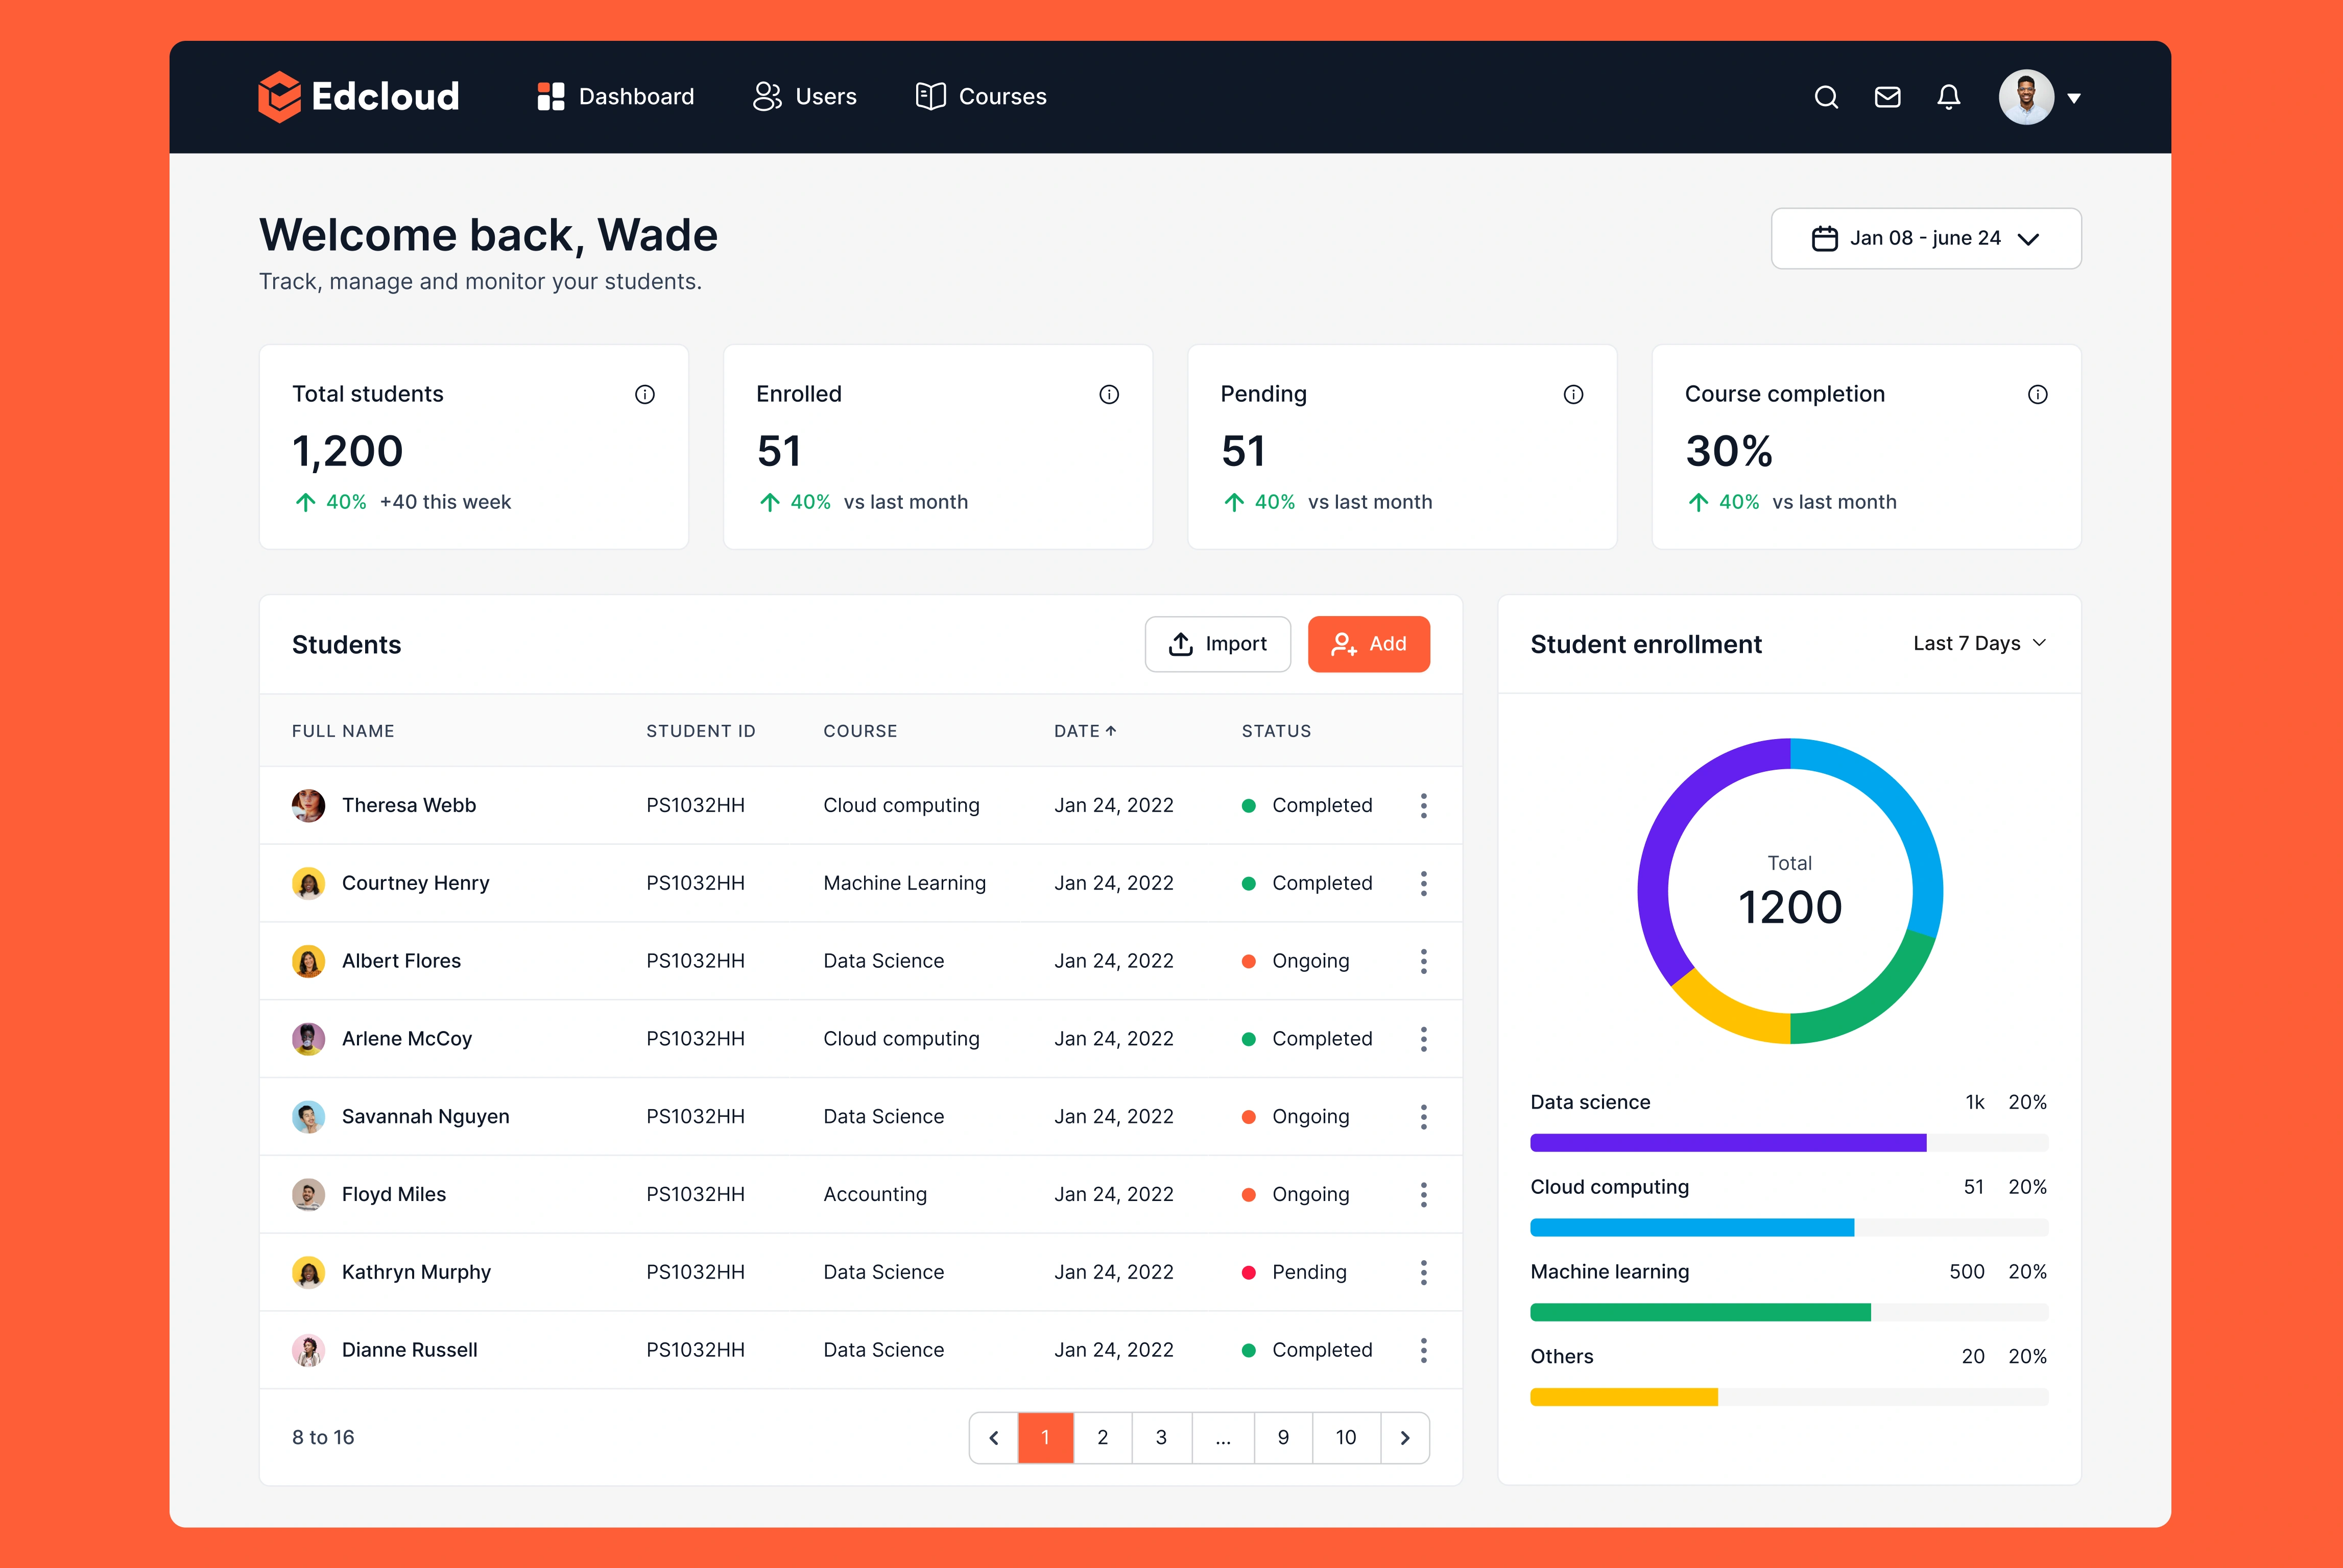
Task: Open options menu for Kathryn Murphy row
Action: [x=1423, y=1273]
